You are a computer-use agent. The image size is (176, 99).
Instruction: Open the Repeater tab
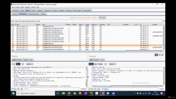point(40,10)
